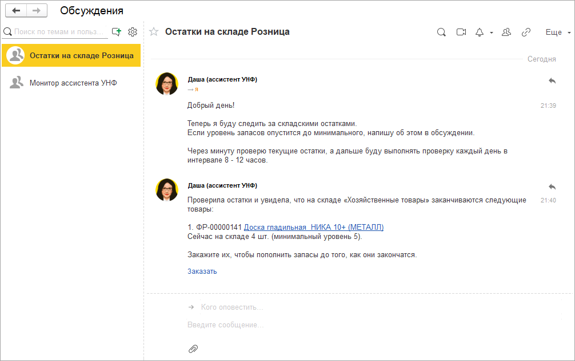Click the "Введите сообщение" message field
The image size is (575, 361).
(x=343, y=325)
